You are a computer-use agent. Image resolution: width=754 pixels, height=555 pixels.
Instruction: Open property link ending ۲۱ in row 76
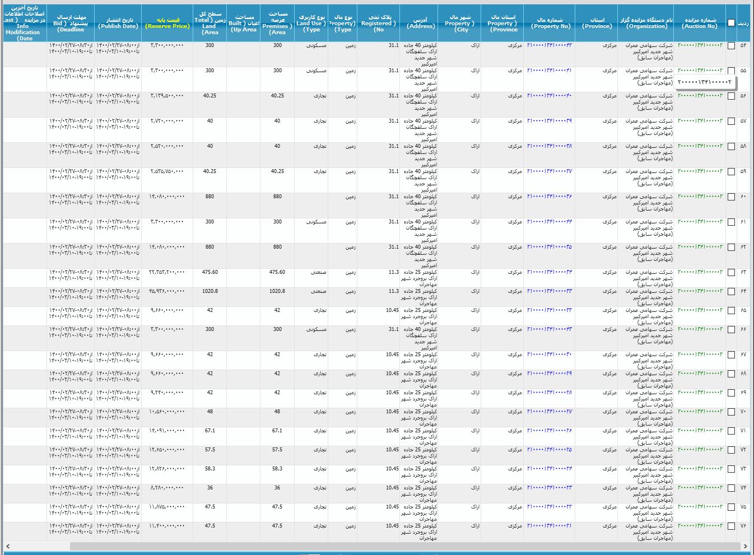(x=550, y=526)
